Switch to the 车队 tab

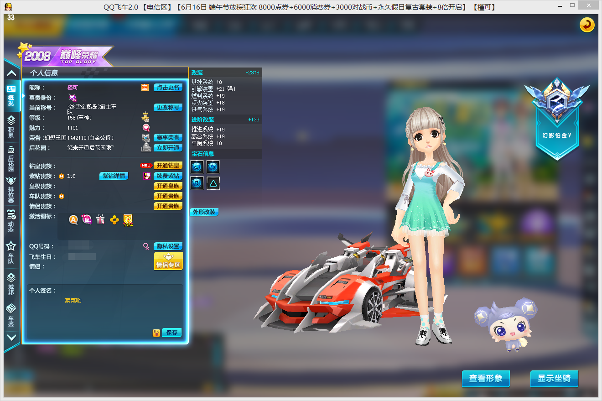(x=11, y=252)
